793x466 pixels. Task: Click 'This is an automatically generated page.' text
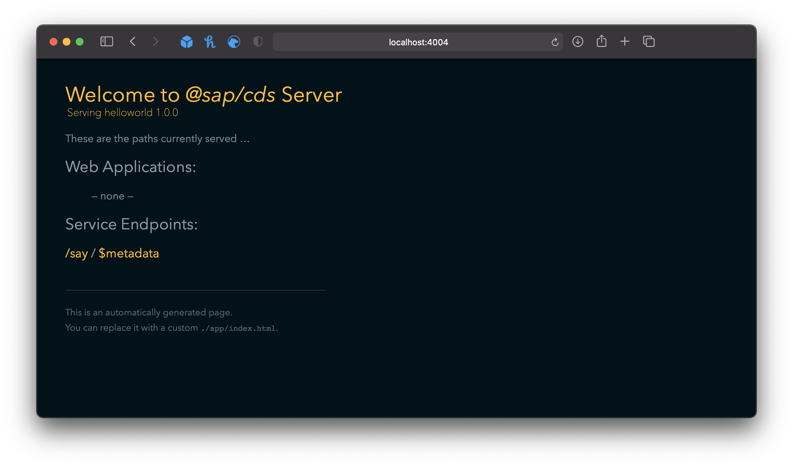click(x=149, y=313)
